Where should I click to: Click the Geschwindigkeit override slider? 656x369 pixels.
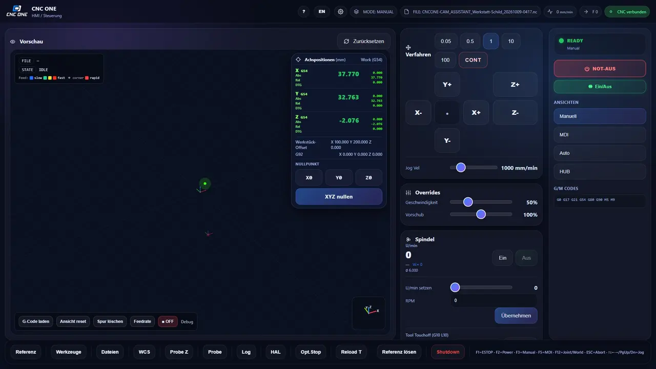pos(481,202)
